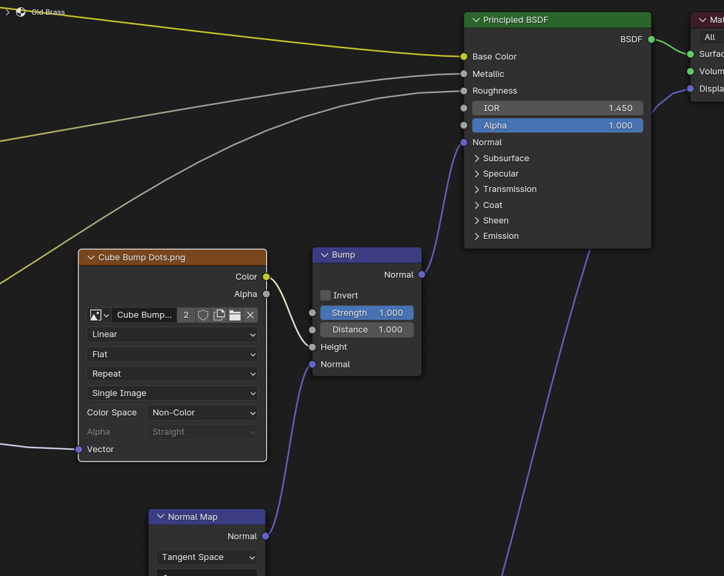Screen dimensions: 724x576
Task: Click the Bump Strength input socket
Action: click(312, 313)
